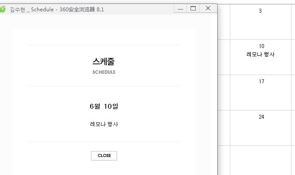Click 레모나 행사 text in popup
This screenshot has width=295, height=175.
click(104, 124)
